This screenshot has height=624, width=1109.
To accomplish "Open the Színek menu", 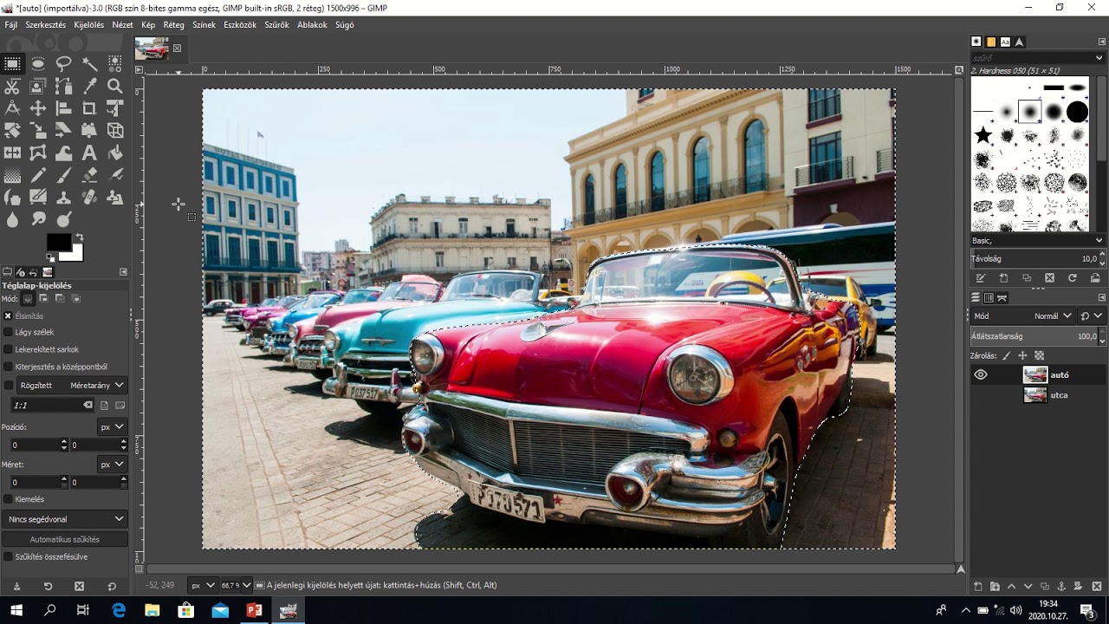I will (204, 25).
